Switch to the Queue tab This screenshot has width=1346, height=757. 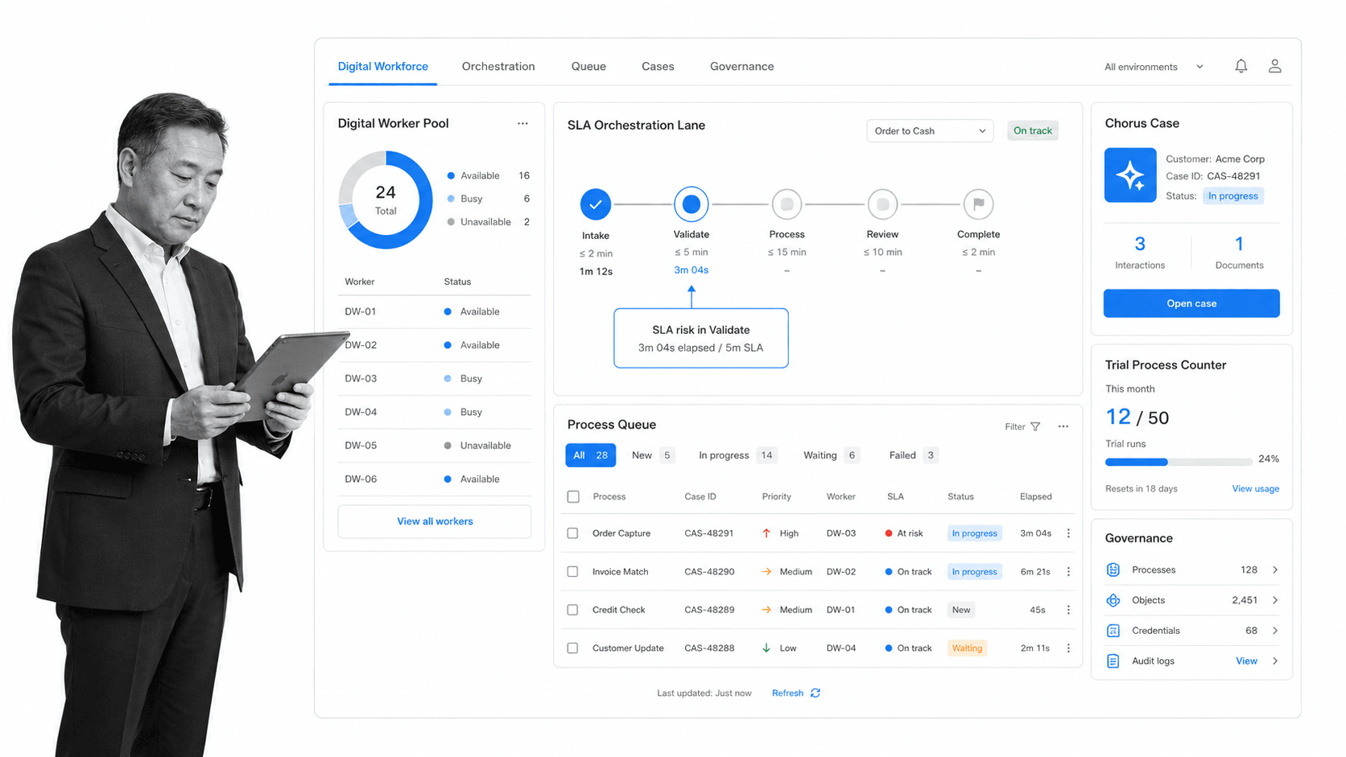588,67
